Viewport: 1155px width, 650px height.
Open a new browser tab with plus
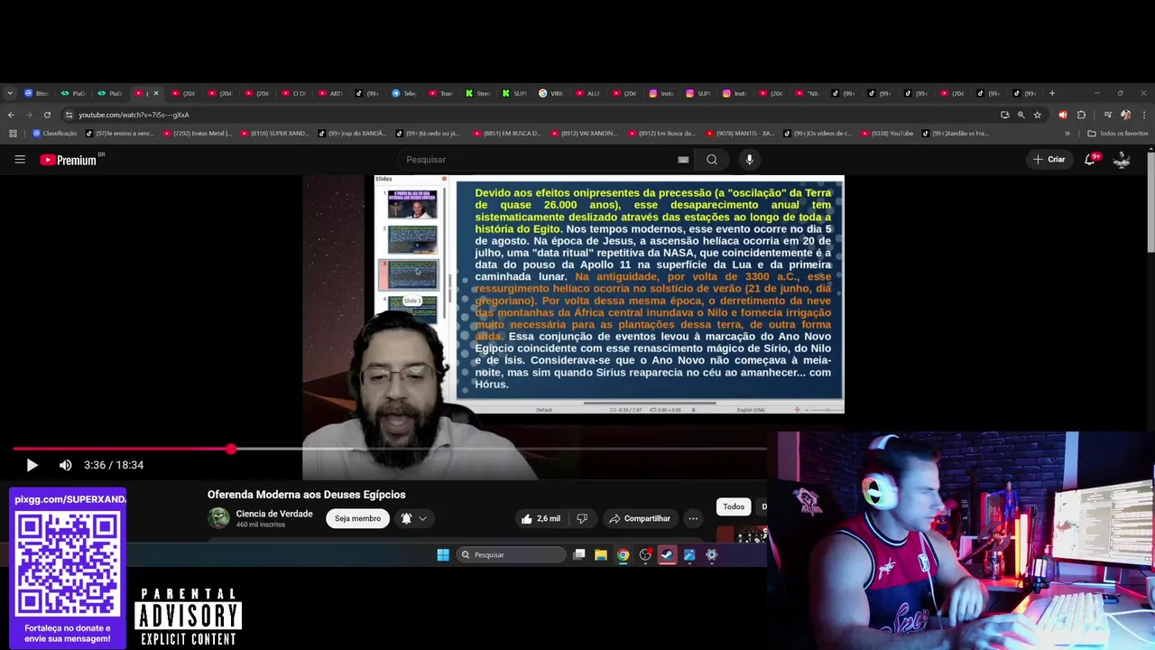point(1051,93)
